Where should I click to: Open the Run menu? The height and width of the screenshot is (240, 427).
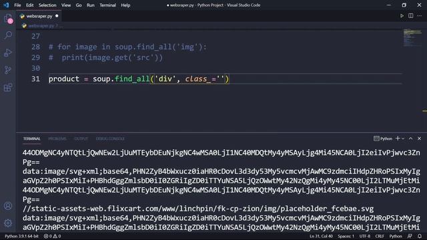pyautogui.click(x=91, y=5)
